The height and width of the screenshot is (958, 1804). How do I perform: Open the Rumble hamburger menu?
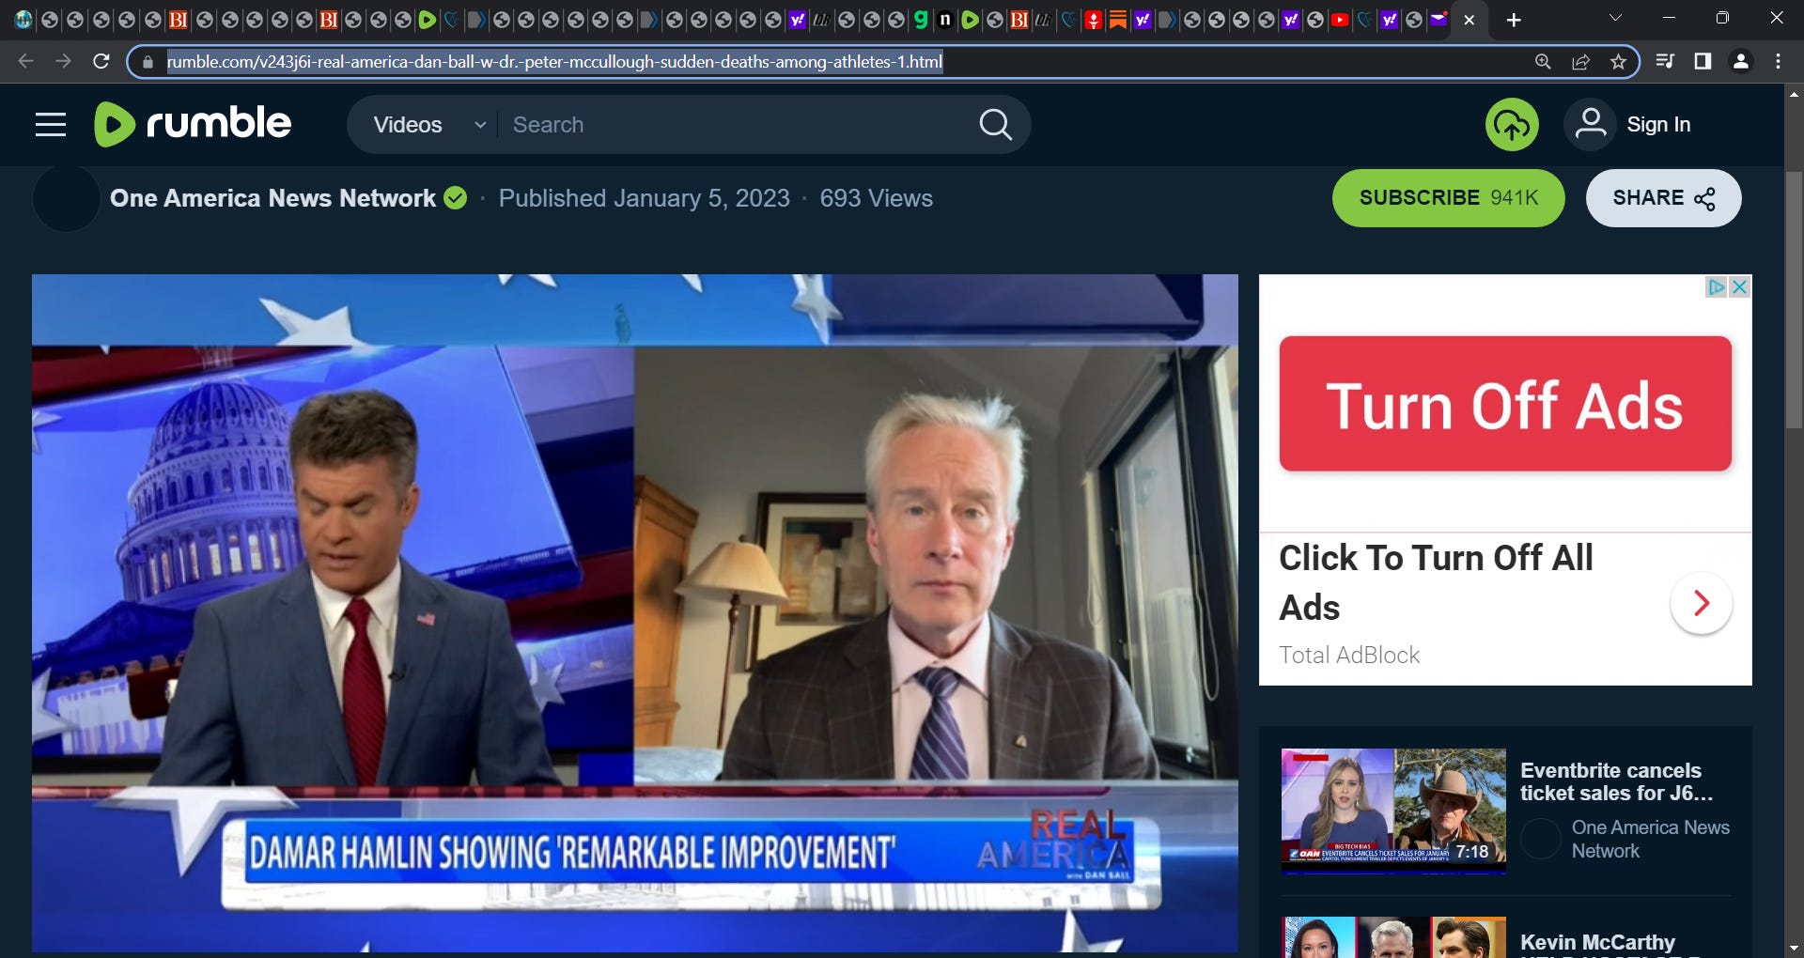click(51, 125)
